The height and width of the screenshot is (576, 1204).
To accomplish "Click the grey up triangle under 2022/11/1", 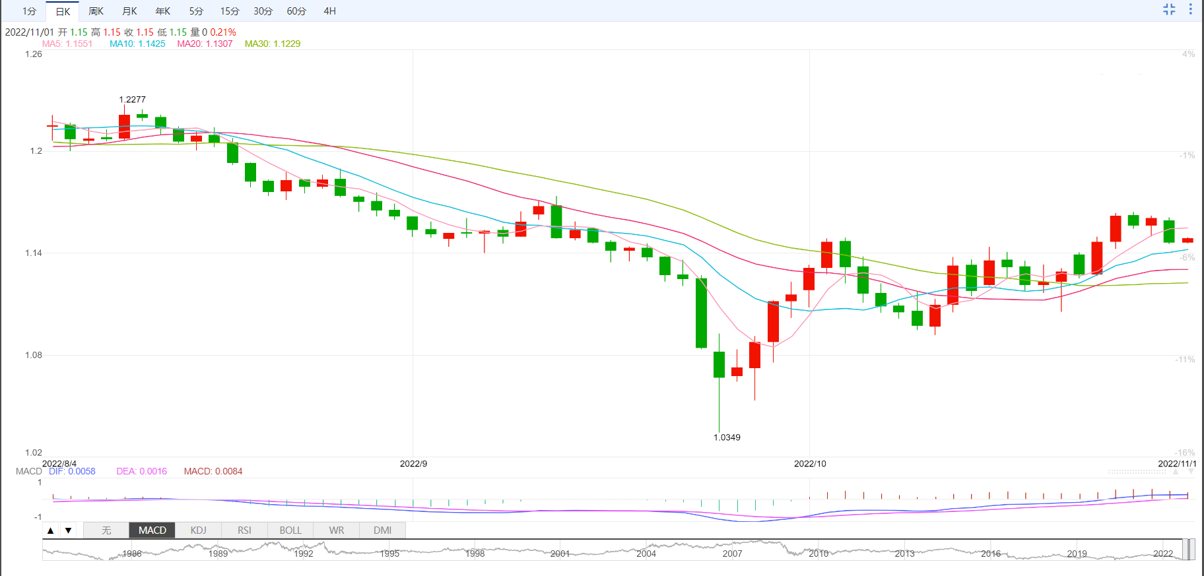I will click(x=1176, y=471).
